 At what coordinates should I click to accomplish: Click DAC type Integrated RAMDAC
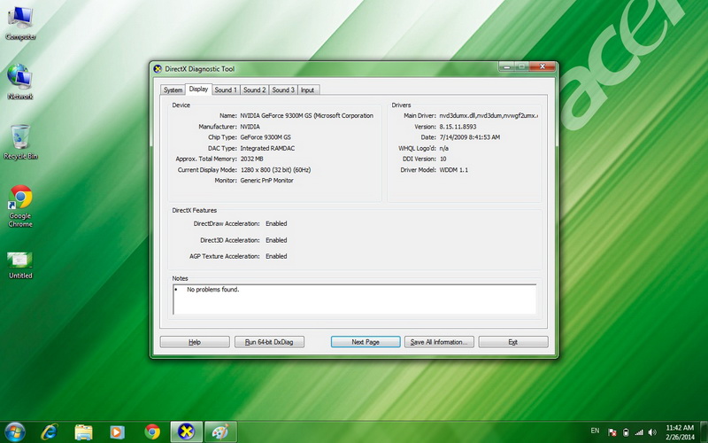pyautogui.click(x=267, y=148)
